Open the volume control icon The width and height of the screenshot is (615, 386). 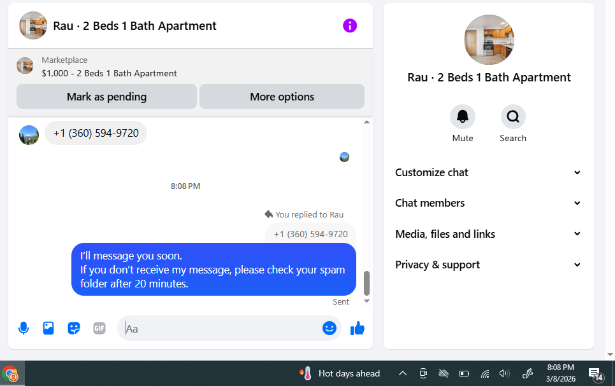pos(504,373)
